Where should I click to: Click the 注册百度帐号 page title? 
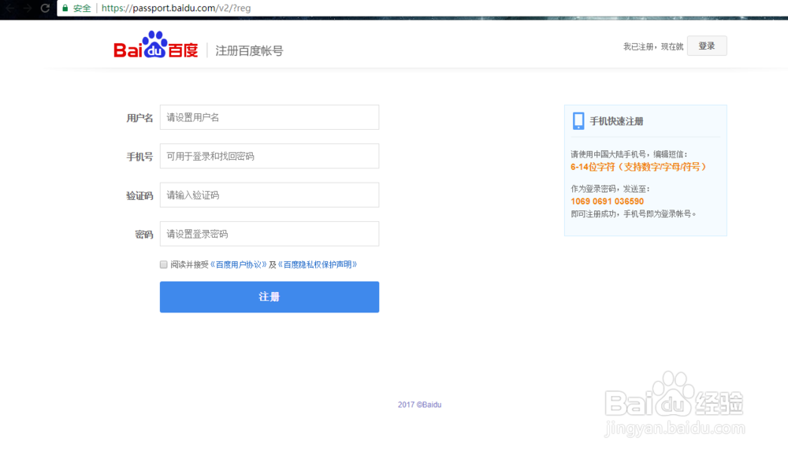click(x=249, y=50)
